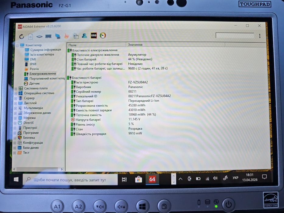284x213 pixels.
Task: Click the AIDA64 taskbar icon
Action: 152,179
